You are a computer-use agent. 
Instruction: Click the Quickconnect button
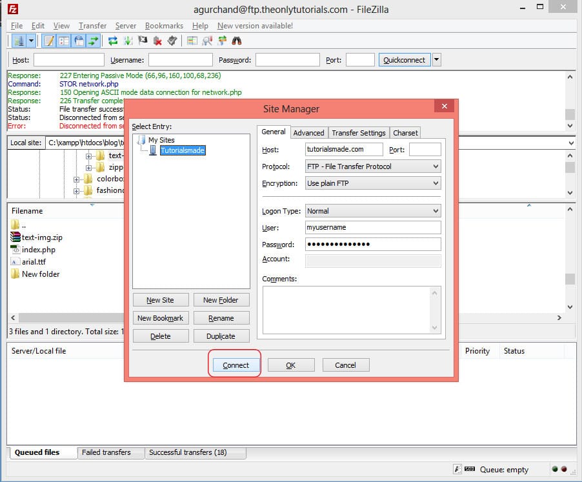tap(404, 60)
